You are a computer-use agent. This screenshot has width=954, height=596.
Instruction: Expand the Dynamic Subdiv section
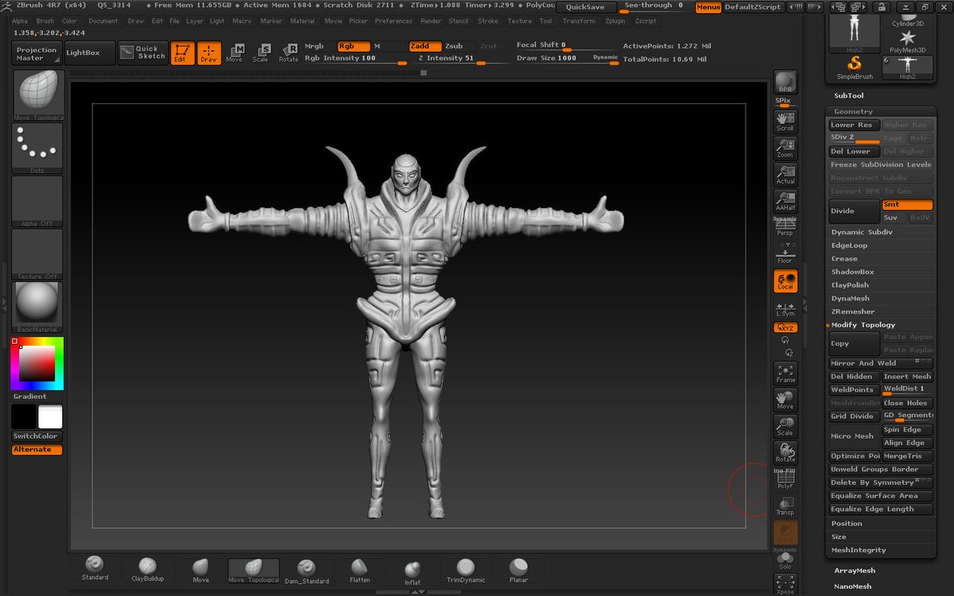click(x=861, y=232)
